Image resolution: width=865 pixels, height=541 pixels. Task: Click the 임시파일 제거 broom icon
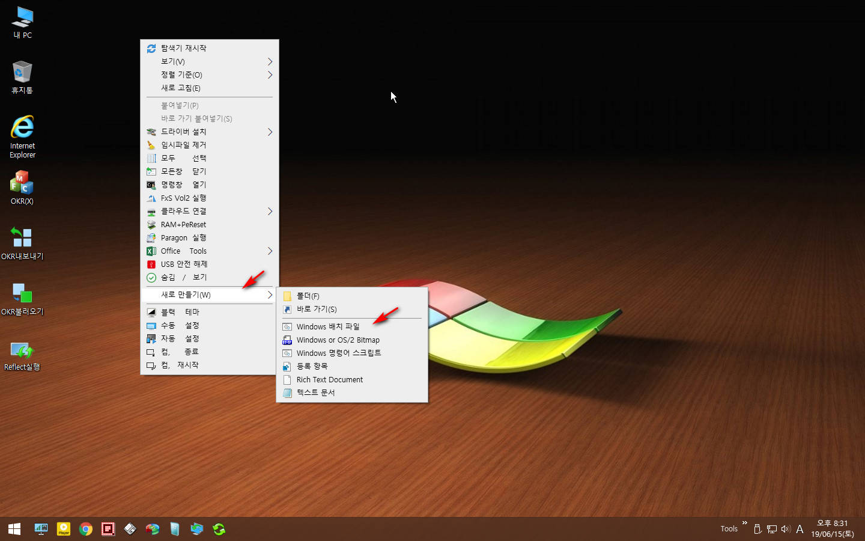(151, 145)
